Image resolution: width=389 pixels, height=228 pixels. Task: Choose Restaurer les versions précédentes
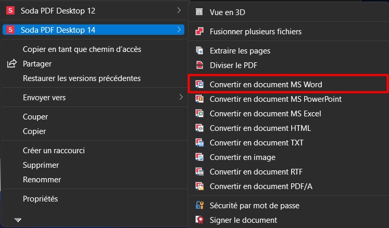click(x=82, y=78)
